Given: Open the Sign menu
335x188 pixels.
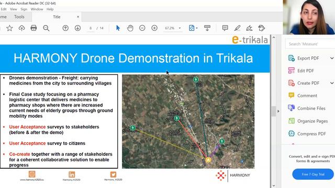Looking at the screenshot, I should [x=24, y=9].
